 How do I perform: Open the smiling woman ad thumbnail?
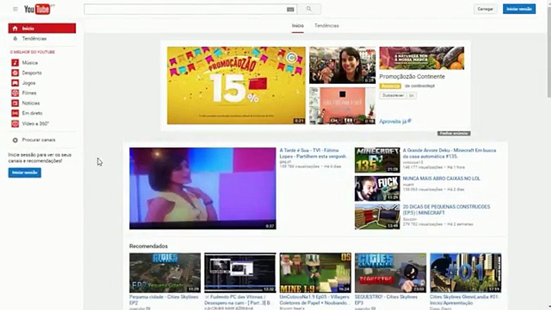(342, 65)
